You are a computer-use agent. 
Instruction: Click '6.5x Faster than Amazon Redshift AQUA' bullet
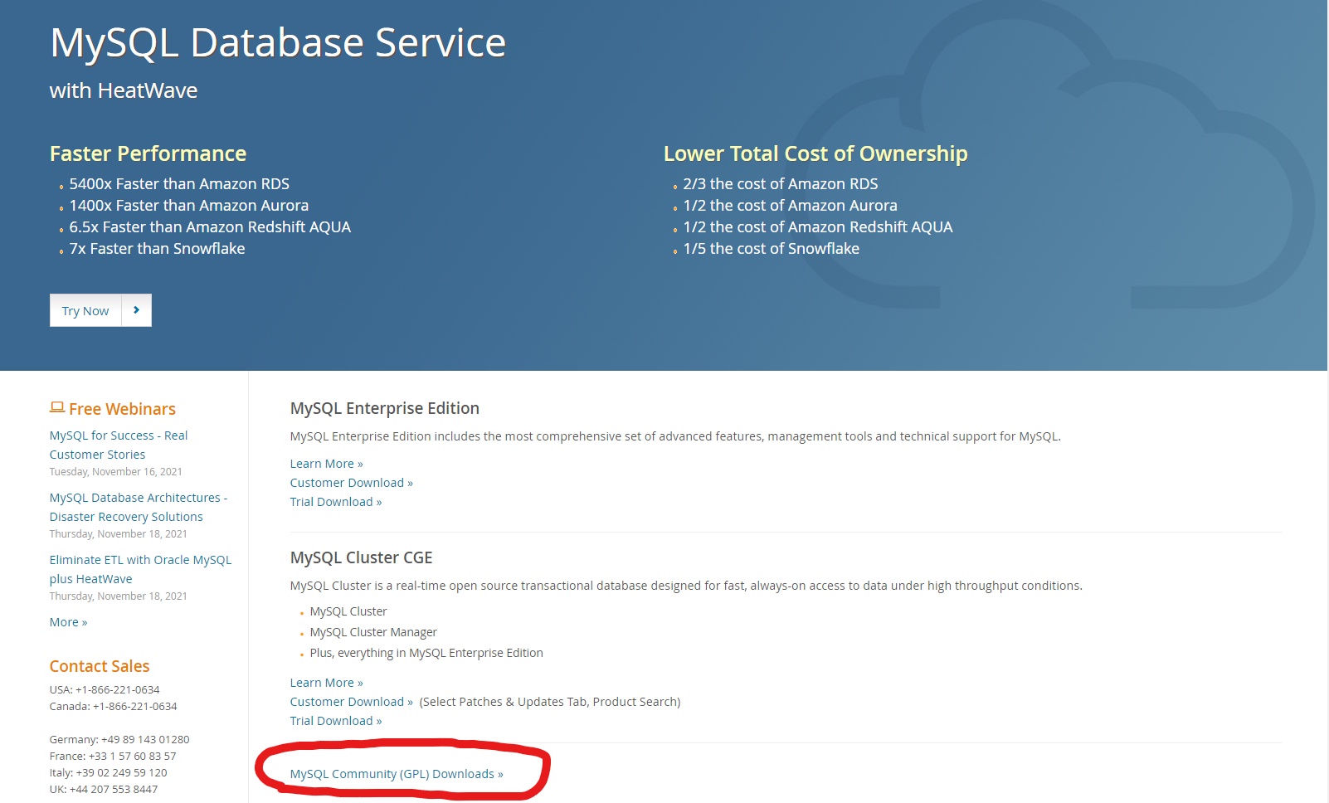coord(210,227)
